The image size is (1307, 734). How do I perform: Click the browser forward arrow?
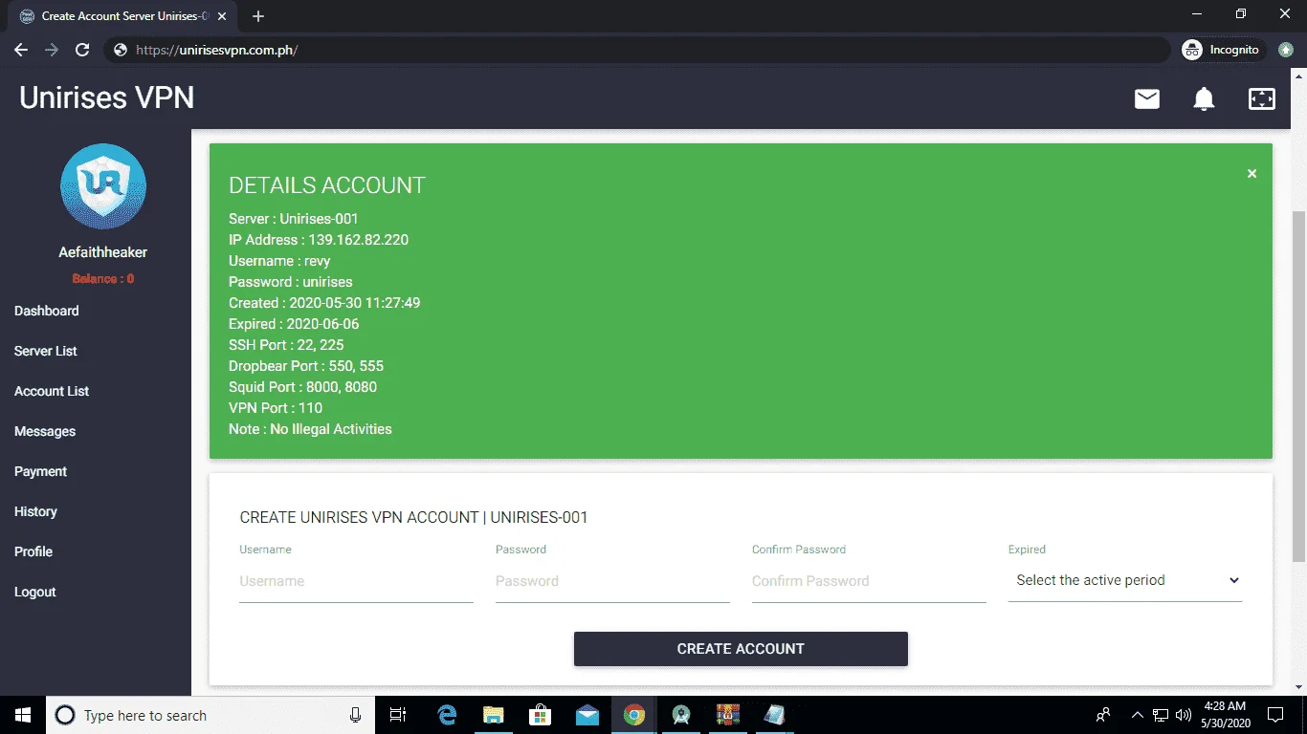coord(52,50)
